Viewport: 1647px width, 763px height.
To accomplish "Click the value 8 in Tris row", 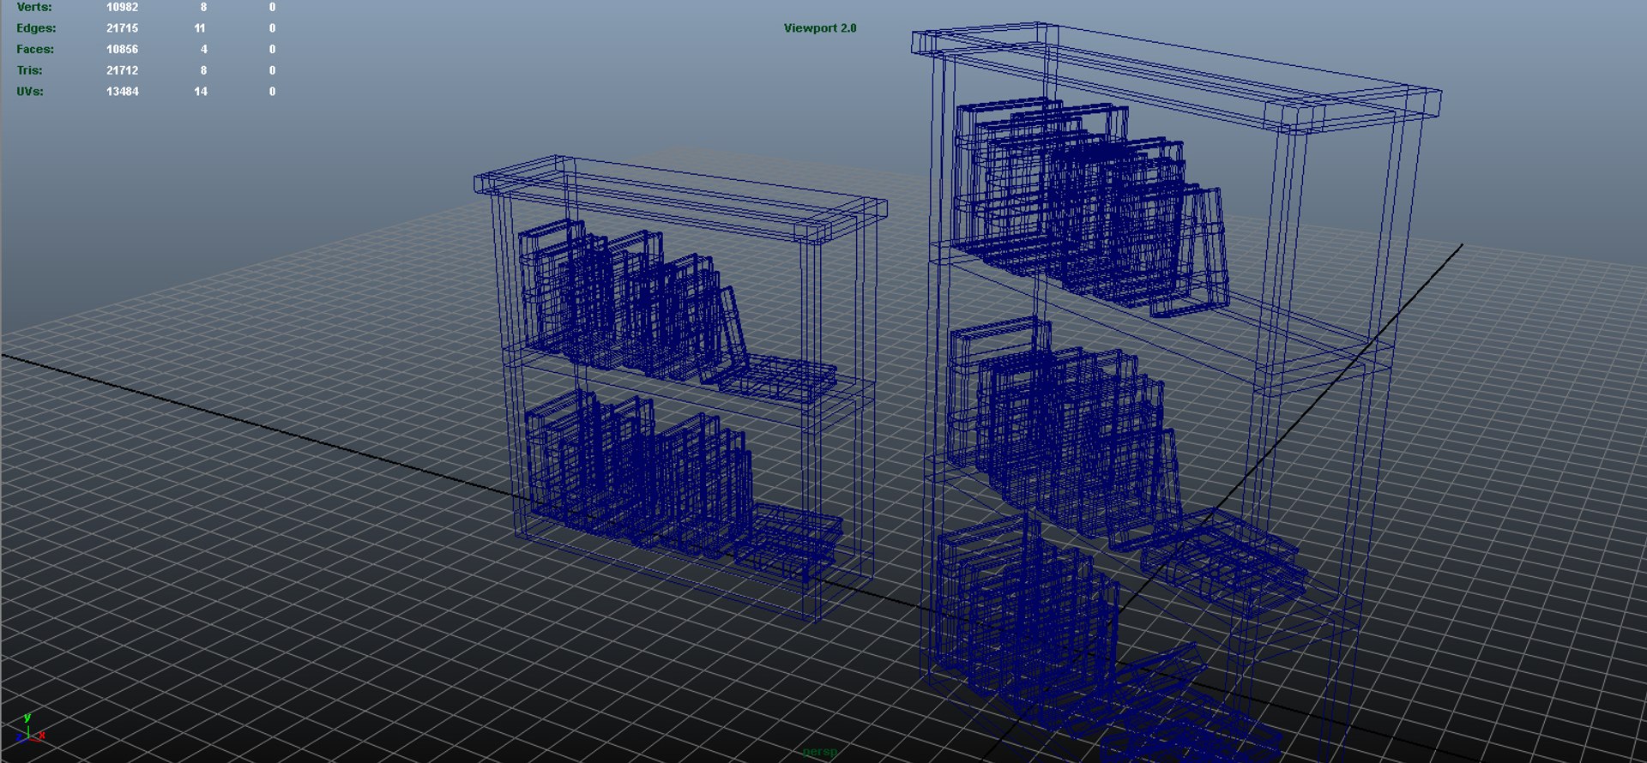I will 203,70.
